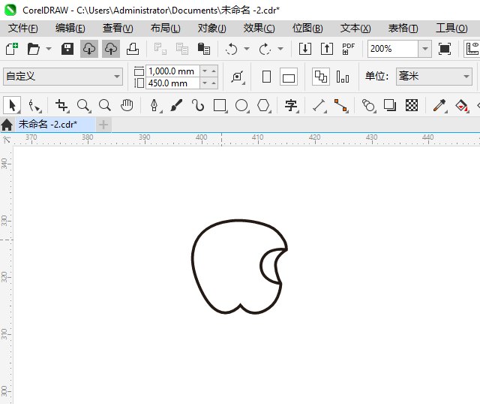Image resolution: width=480 pixels, height=404 pixels.
Task: Click the page width field 1,000.0 mm
Action: [x=172, y=71]
